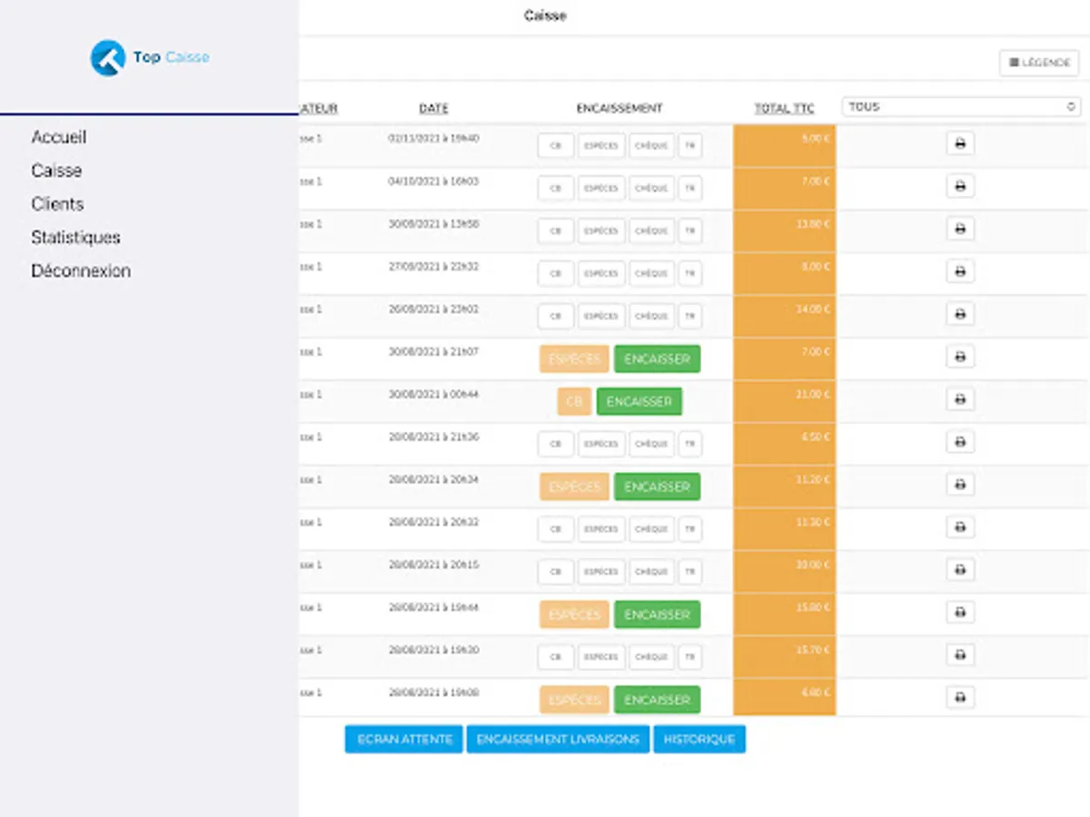Select ESPÈCES payment for the 22h32 order
Viewport: 1090px width, 817px height.
(x=601, y=274)
